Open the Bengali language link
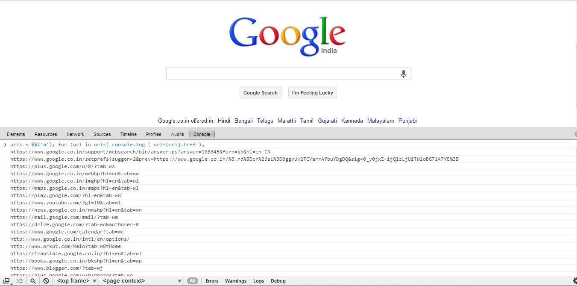This screenshot has width=577, height=286. 243,121
